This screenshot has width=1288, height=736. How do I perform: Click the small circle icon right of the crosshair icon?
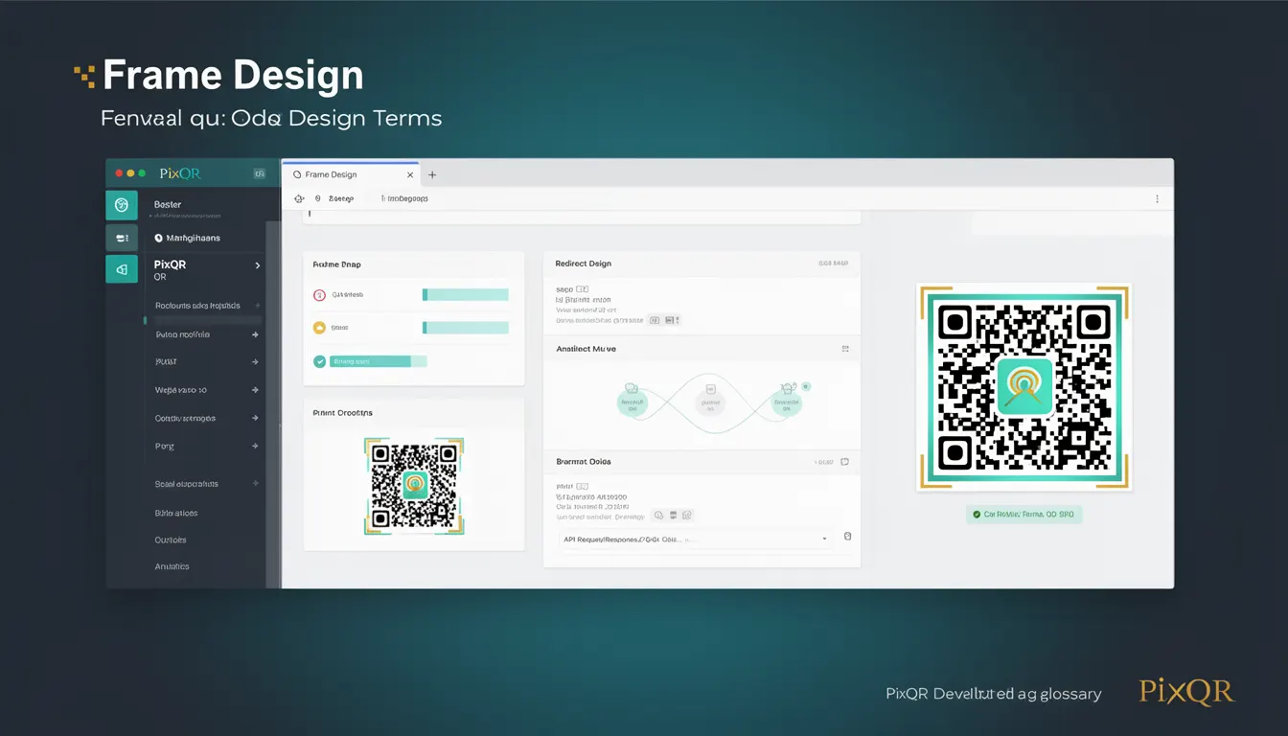coord(317,198)
